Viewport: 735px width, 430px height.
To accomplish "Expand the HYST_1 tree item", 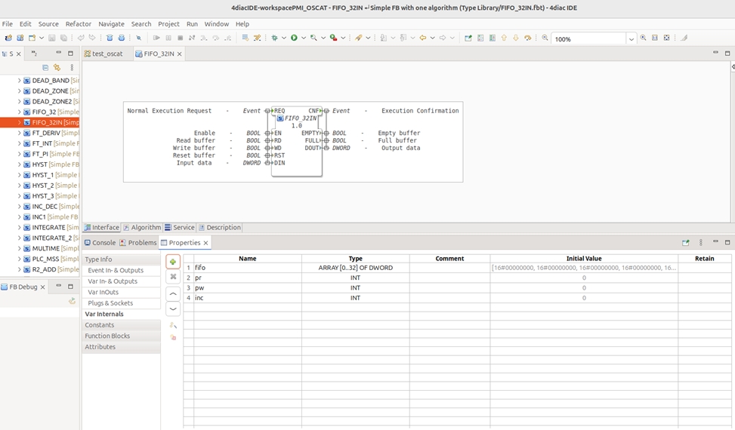I will (x=19, y=175).
